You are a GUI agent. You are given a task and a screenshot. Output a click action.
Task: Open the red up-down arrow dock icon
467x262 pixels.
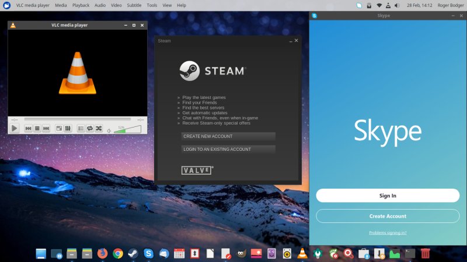[x=195, y=253]
